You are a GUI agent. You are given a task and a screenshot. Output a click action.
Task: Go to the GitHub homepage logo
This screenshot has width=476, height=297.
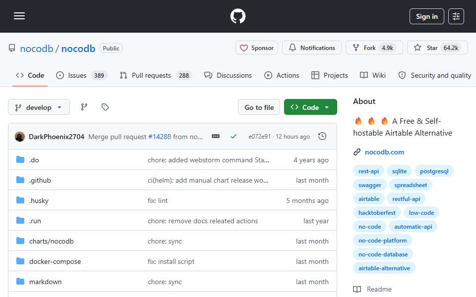coord(238,16)
